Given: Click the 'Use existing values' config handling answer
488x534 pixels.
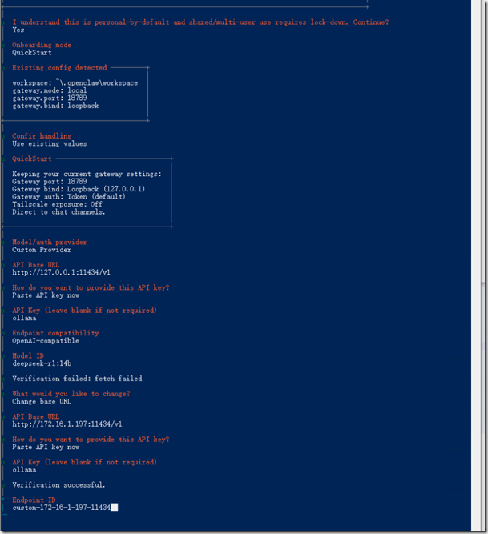Looking at the screenshot, I should (50, 144).
